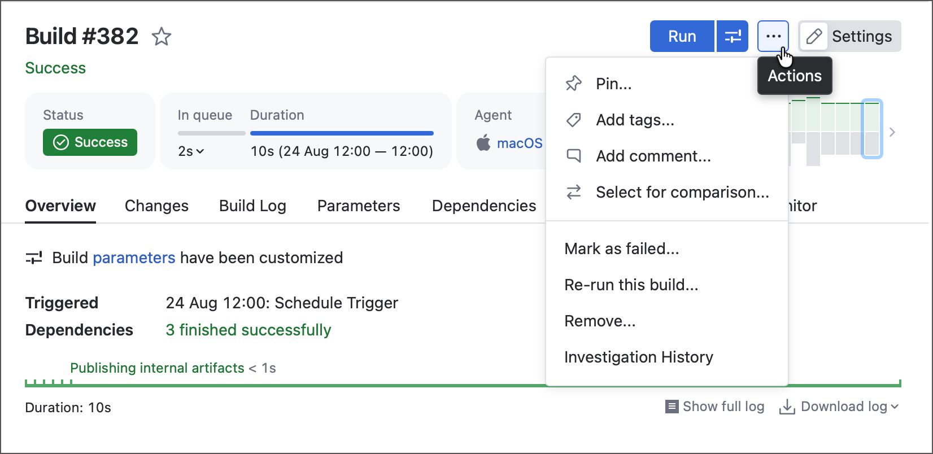Click the download log arrow icon
Screen dimensions: 933x454
pyautogui.click(x=787, y=407)
